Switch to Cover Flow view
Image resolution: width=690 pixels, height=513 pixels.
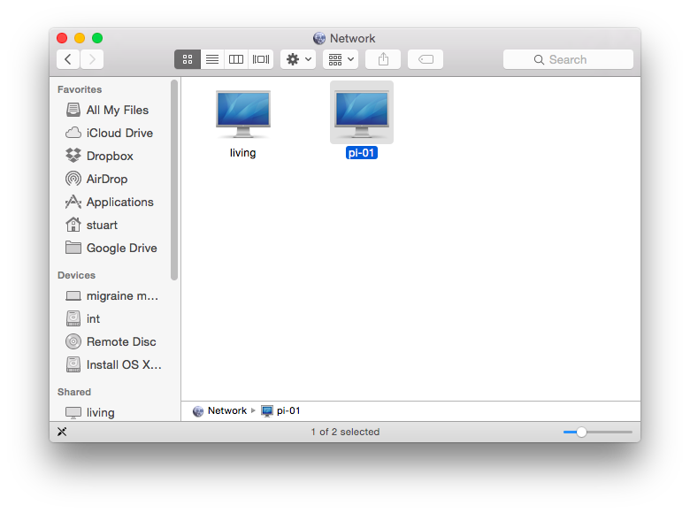261,59
